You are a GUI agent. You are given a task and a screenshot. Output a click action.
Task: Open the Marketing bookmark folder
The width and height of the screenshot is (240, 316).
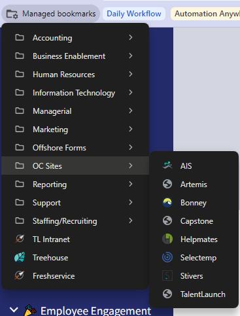pyautogui.click(x=75, y=130)
